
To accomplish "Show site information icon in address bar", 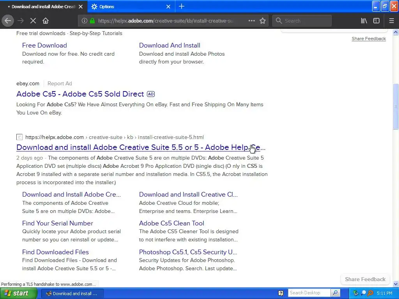I will tap(85, 21).
